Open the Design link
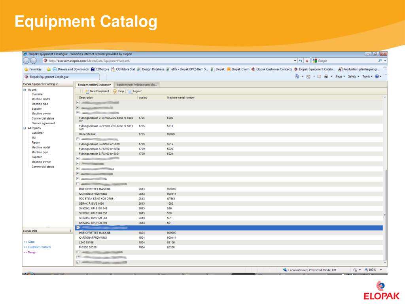Screen dimensions: 405x304 (x=30, y=252)
